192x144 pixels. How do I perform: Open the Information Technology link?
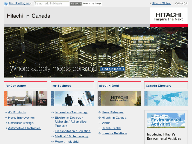pos(71,112)
